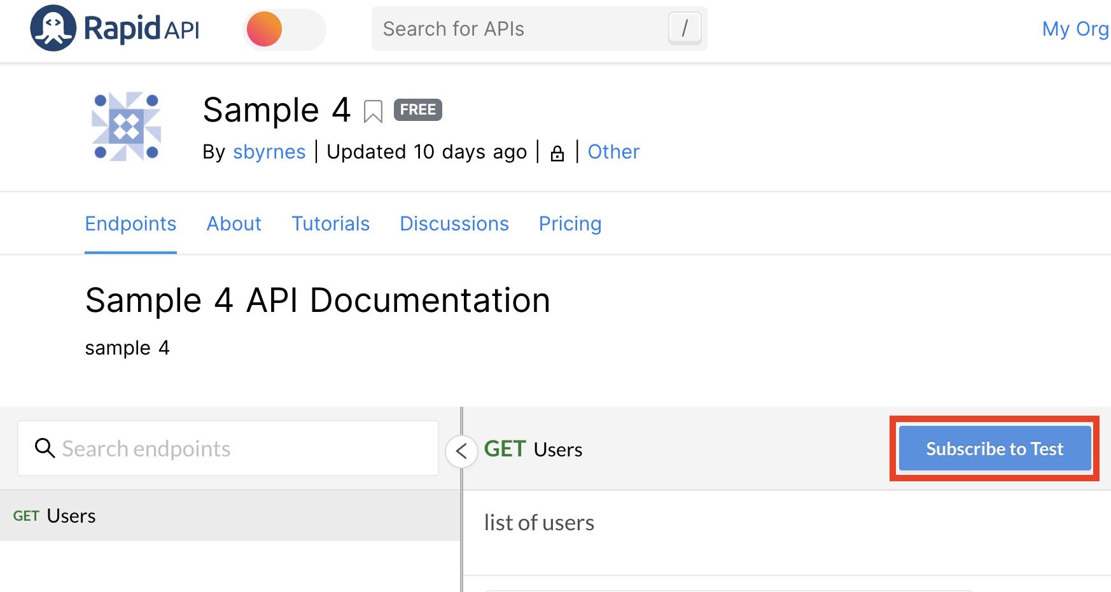The height and width of the screenshot is (592, 1111).
Task: Open the My Org link
Action: (x=1075, y=29)
